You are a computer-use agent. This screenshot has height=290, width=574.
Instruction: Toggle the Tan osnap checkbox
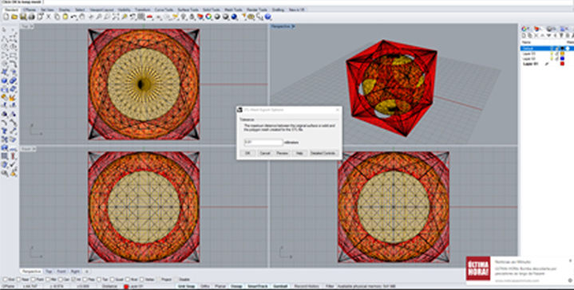point(99,280)
